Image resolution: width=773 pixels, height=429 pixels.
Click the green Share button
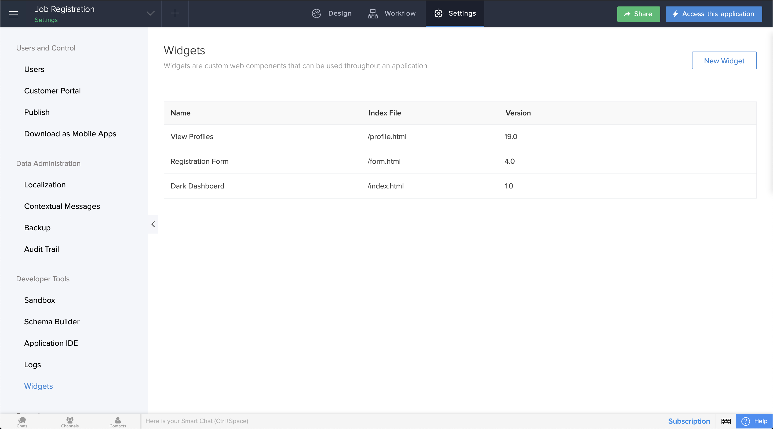(x=638, y=14)
